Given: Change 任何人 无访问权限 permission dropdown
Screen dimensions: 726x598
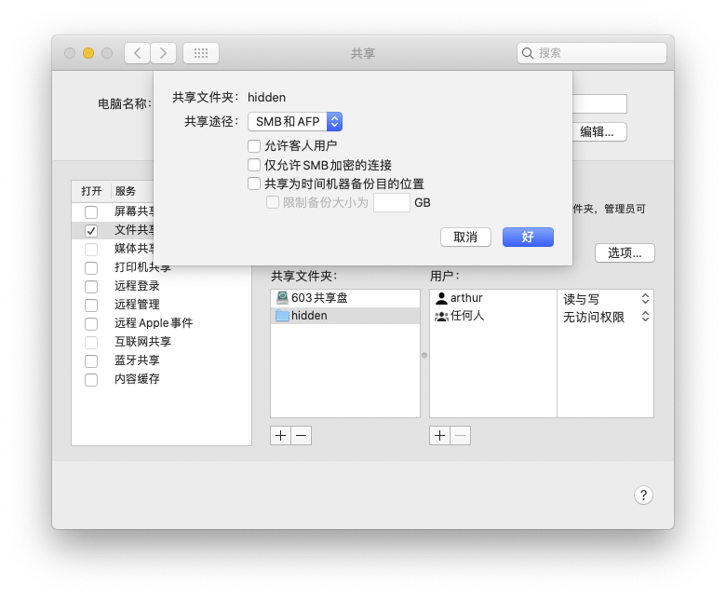Looking at the screenshot, I should click(605, 317).
